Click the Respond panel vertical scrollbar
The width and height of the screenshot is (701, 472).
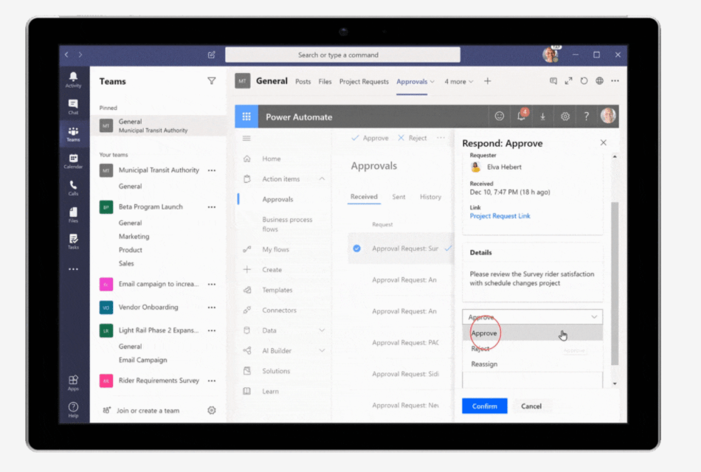(x=615, y=283)
